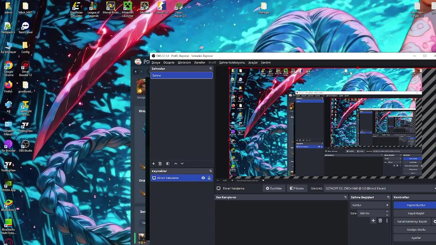436x245 pixels.
Task: Open Bu bilgisayar desktop icon
Action: pos(8,48)
